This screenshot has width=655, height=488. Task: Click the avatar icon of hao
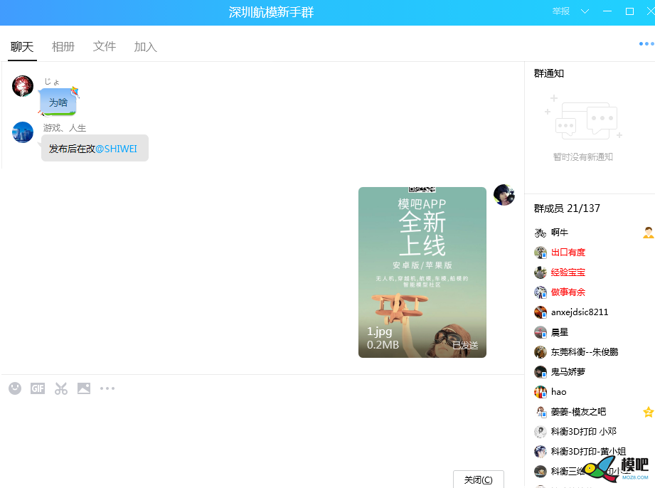[540, 392]
